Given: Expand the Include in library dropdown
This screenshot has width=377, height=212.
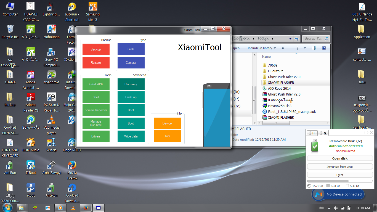Looking at the screenshot, I should click(262, 48).
